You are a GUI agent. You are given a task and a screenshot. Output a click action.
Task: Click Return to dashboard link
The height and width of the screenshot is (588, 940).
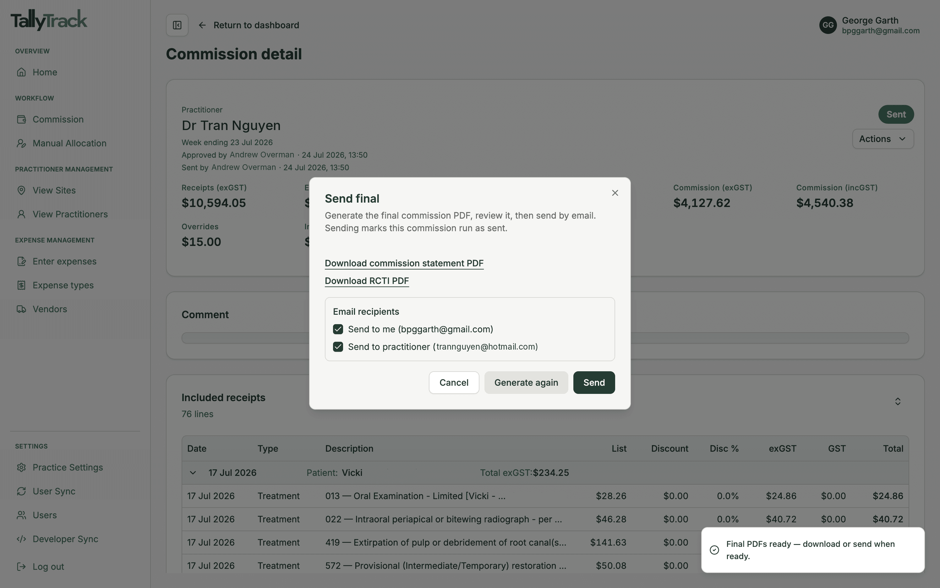256,25
